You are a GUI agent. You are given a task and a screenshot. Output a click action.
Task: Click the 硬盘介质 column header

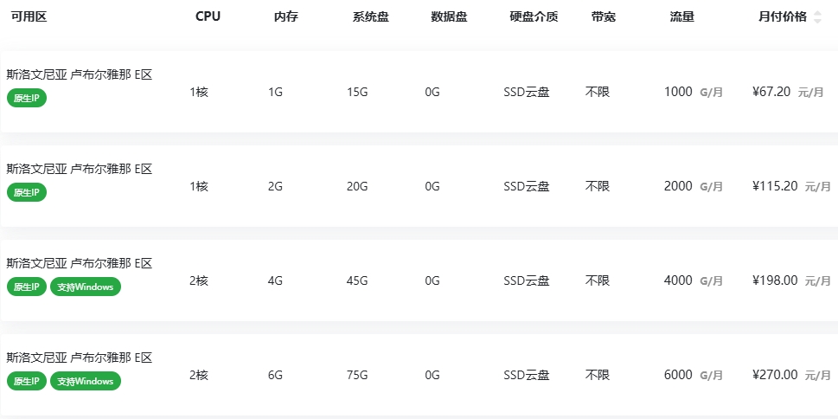point(534,16)
